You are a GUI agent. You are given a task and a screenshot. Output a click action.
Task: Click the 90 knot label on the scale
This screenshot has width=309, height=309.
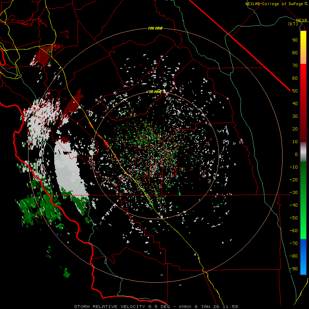295,40
